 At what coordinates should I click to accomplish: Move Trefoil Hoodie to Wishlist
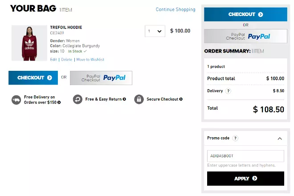point(90,59)
